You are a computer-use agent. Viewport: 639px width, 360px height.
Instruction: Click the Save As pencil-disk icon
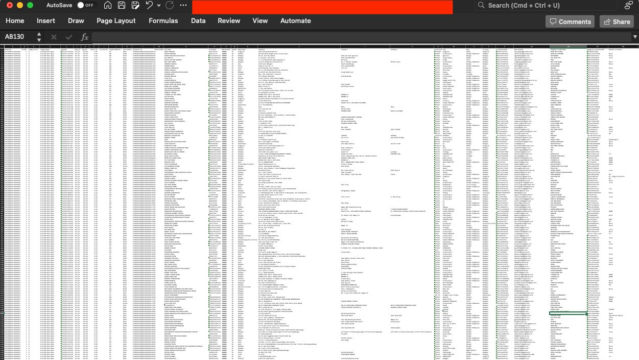(135, 5)
